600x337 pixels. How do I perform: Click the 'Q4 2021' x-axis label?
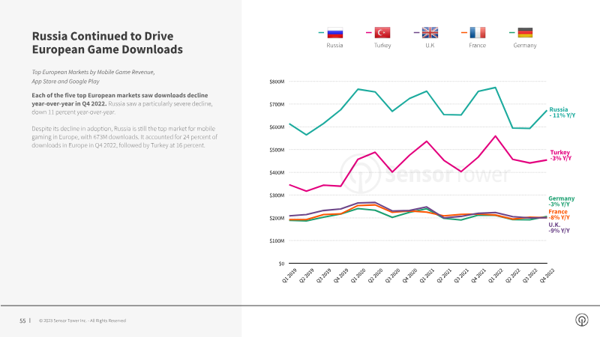tap(478, 276)
